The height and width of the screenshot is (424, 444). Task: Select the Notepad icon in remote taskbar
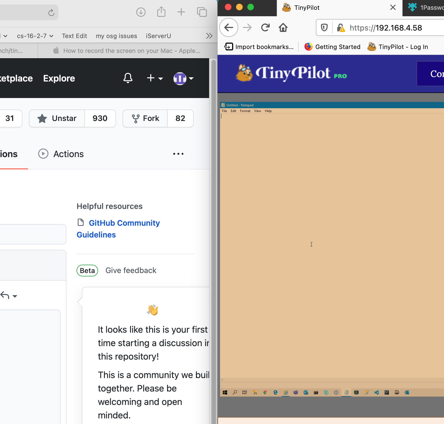346,392
